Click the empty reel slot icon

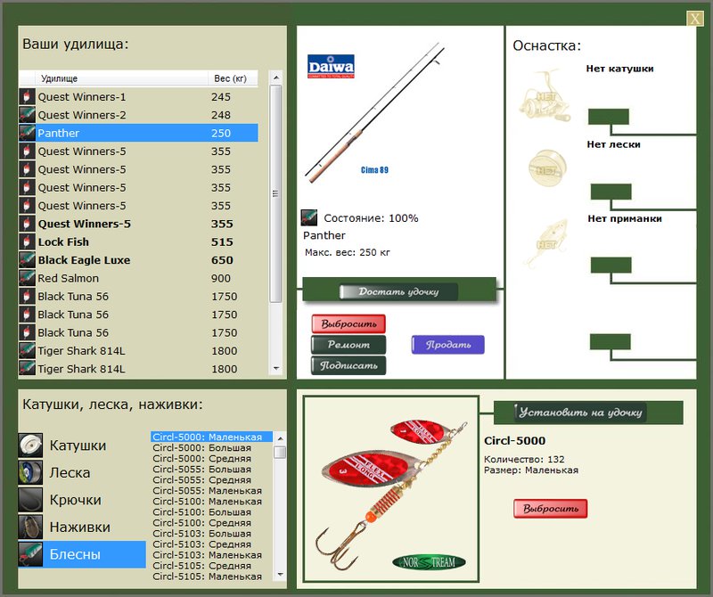click(545, 95)
